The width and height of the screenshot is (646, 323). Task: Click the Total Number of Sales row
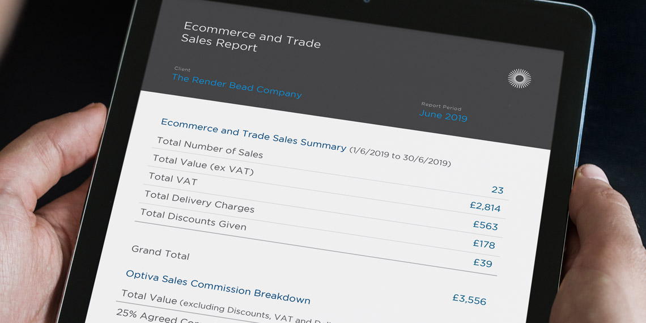click(x=210, y=147)
